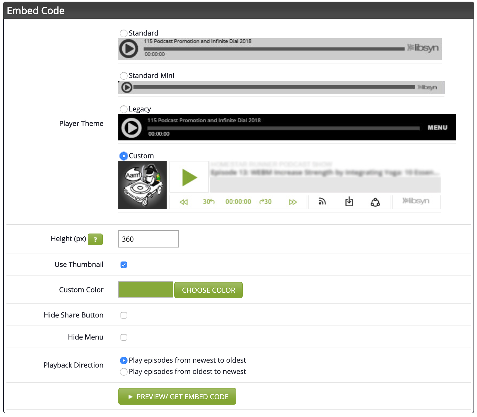Select the Standard Mini player theme
The height and width of the screenshot is (417, 477).
(x=123, y=76)
